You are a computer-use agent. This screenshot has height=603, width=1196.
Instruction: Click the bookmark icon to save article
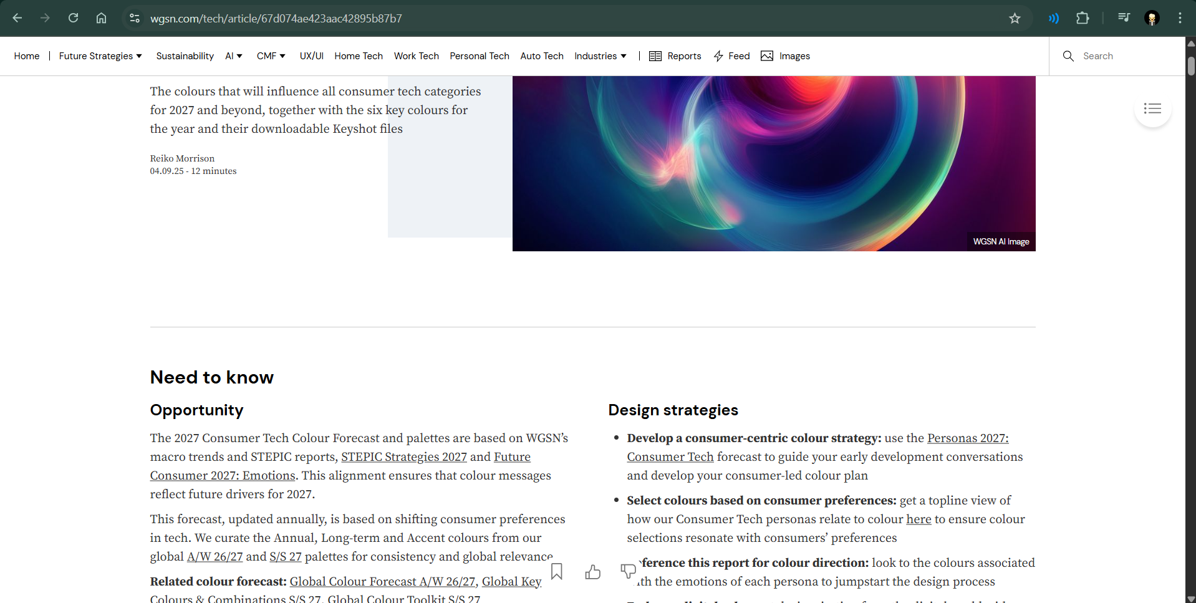pyautogui.click(x=557, y=571)
